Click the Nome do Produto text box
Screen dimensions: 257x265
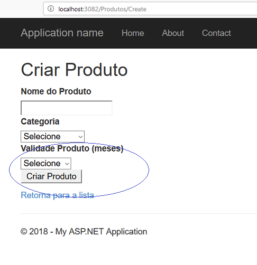tap(67, 108)
